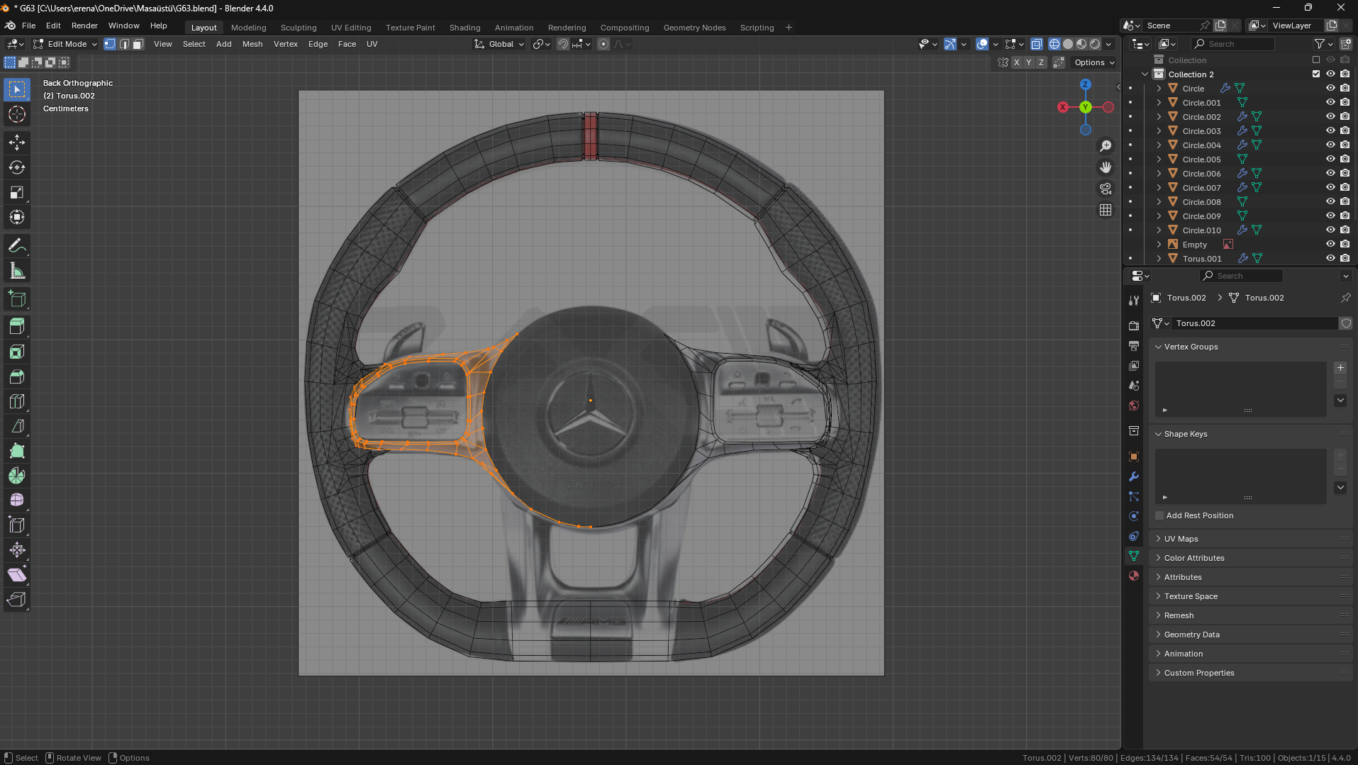This screenshot has width=1358, height=765.
Task: Activate the Measure tool
Action: tap(17, 271)
